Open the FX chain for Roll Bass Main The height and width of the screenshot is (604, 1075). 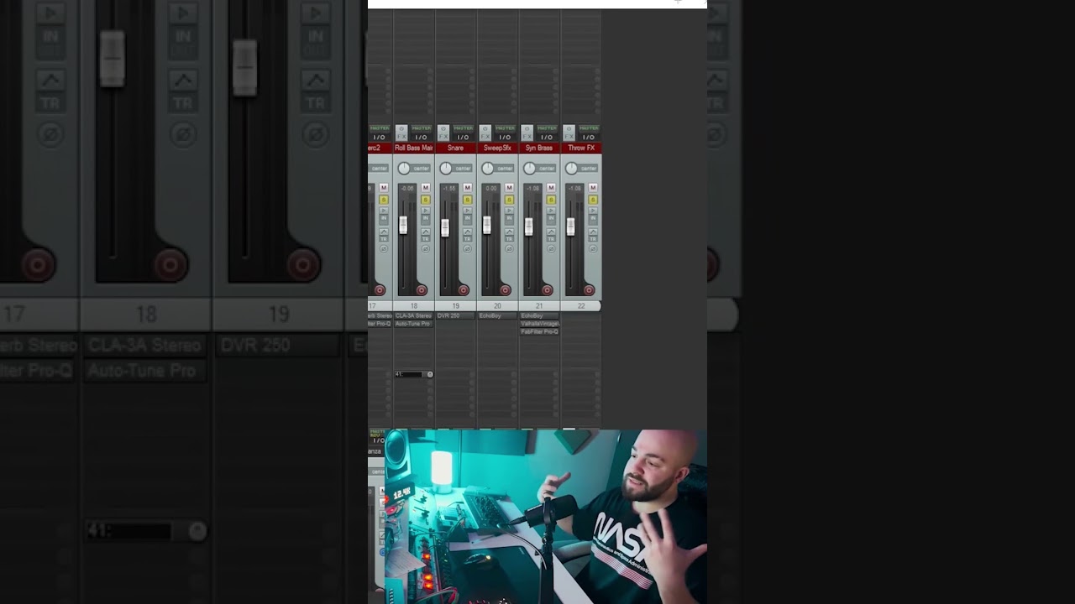click(401, 137)
